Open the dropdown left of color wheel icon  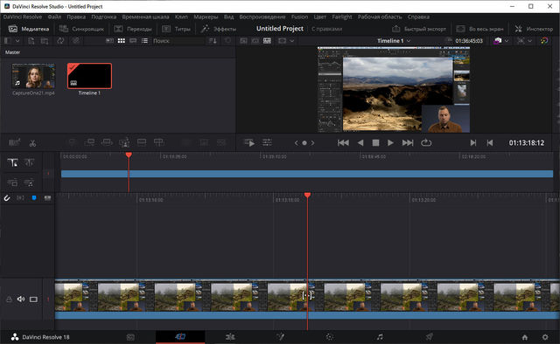530,41
